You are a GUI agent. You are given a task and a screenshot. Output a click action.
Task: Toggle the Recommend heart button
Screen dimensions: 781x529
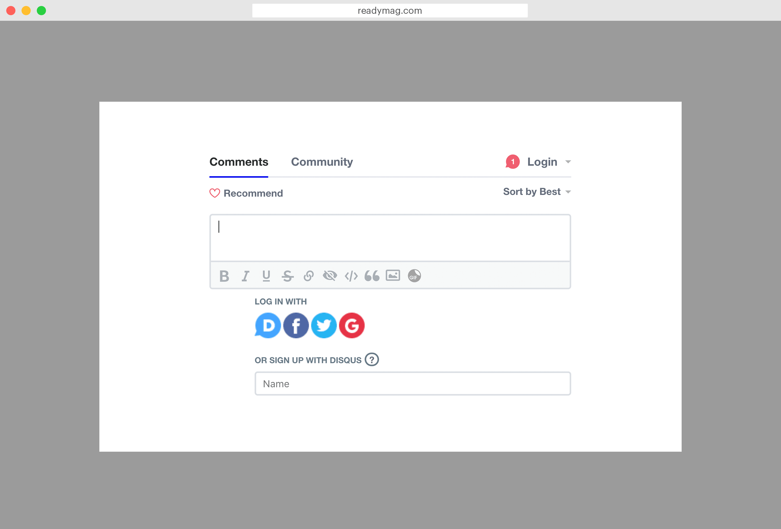214,193
